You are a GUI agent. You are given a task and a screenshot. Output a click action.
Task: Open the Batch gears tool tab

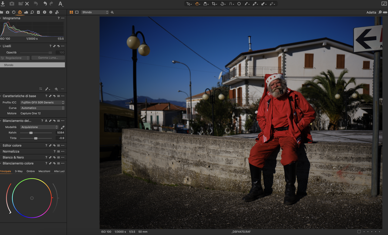click(57, 12)
